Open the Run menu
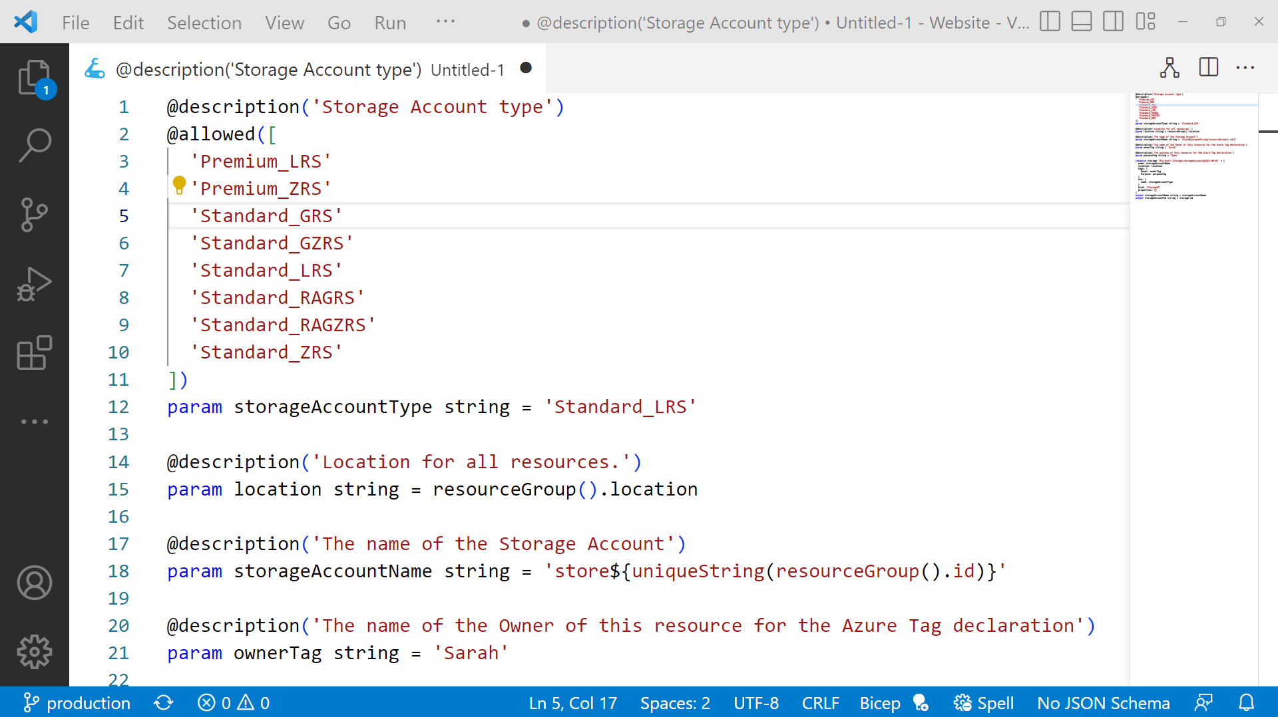Image resolution: width=1278 pixels, height=717 pixels. tap(389, 22)
